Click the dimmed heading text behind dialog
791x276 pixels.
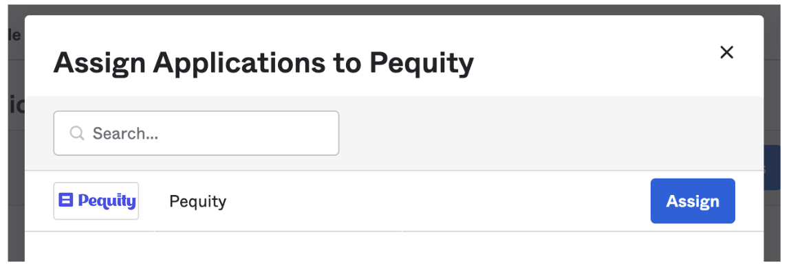click(x=16, y=105)
